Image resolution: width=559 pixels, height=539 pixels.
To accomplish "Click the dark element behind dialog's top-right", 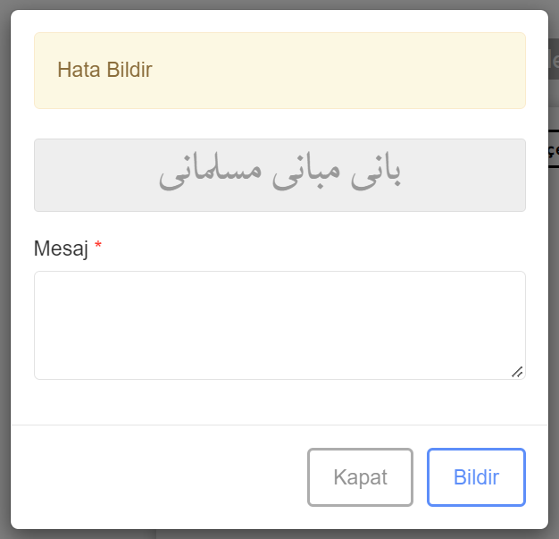I will click(x=554, y=64).
